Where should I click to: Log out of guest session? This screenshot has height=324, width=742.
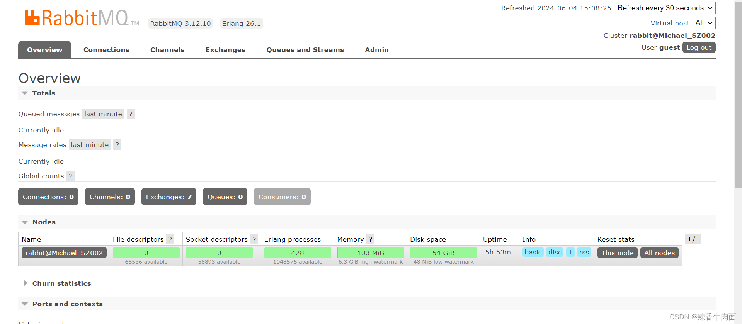(699, 47)
